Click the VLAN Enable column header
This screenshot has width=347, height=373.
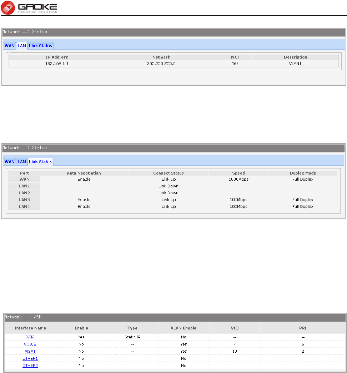tap(183, 328)
